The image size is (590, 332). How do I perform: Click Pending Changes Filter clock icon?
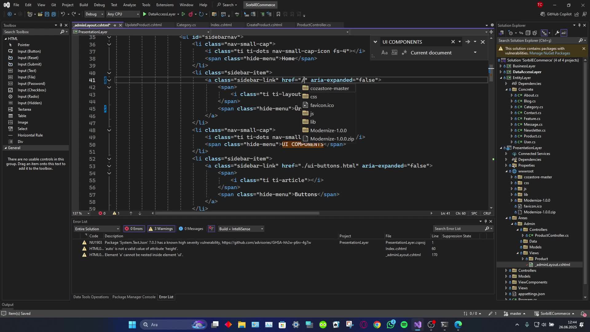tap(511, 33)
